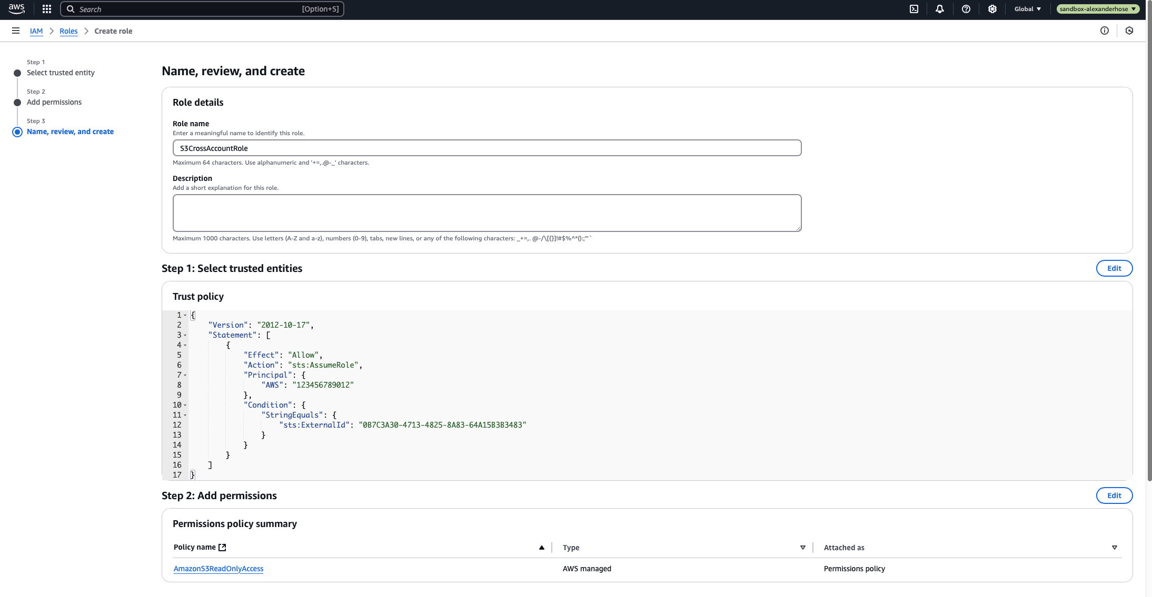Click the Permissions policy summary heading

(x=235, y=524)
